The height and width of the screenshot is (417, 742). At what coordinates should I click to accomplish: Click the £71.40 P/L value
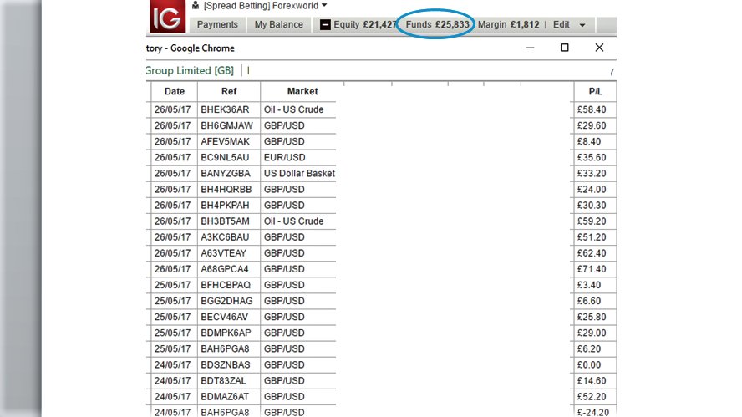592,269
